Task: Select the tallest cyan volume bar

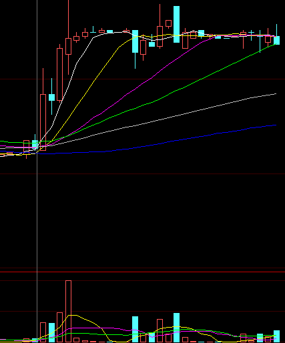Action: [x=176, y=328]
